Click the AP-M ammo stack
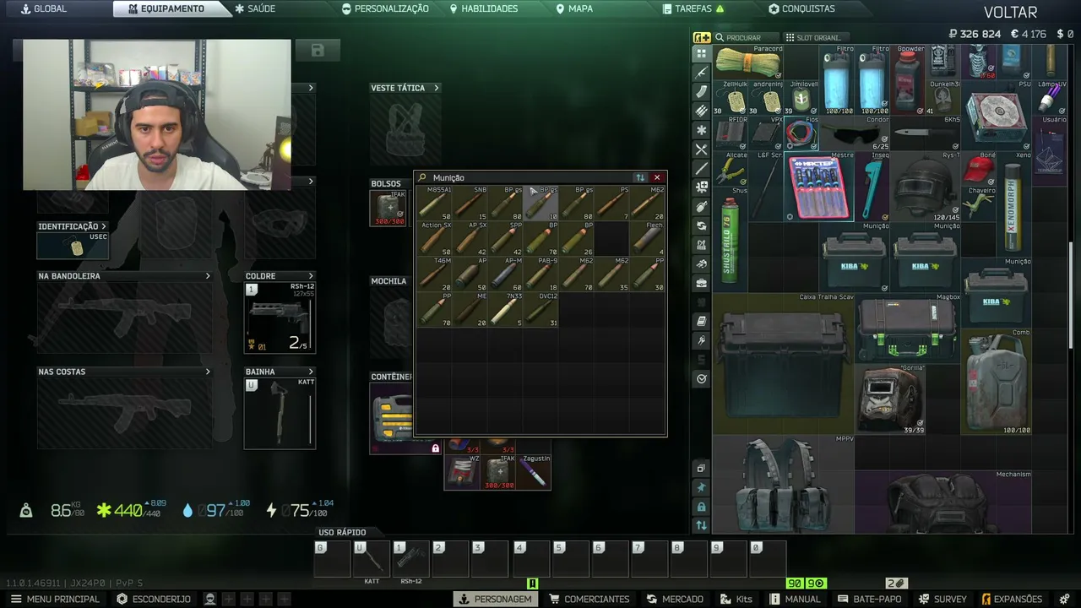This screenshot has height=608, width=1081. tap(506, 274)
